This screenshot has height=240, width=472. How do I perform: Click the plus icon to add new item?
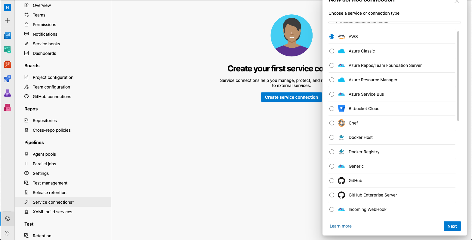(x=8, y=21)
